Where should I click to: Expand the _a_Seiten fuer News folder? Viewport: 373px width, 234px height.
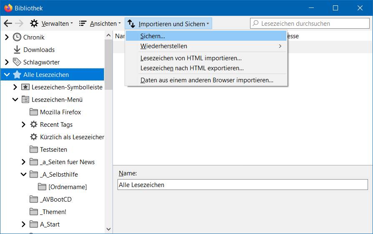tap(23, 162)
